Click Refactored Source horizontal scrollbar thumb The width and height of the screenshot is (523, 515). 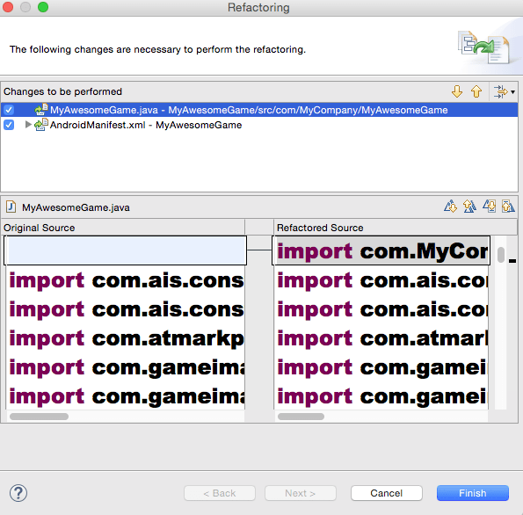(301, 417)
